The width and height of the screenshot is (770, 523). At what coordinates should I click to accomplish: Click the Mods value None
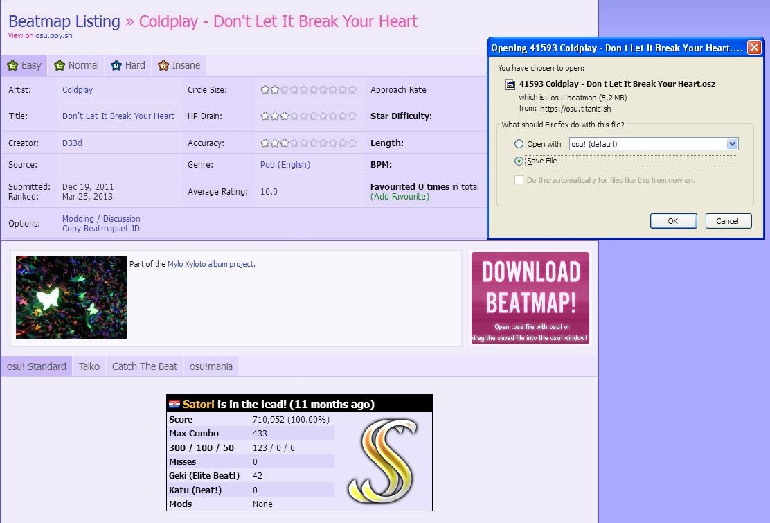(262, 504)
